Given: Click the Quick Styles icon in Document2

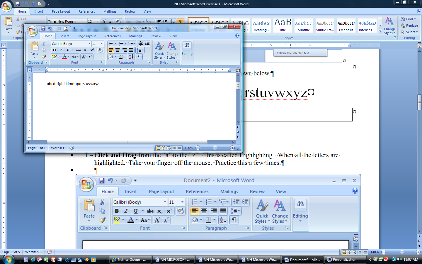Looking at the screenshot, I should (159, 46).
